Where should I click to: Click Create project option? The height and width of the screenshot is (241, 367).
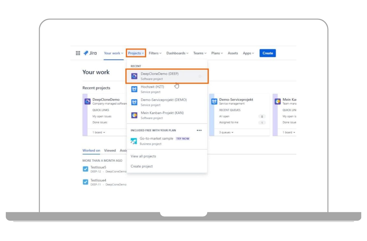click(142, 166)
